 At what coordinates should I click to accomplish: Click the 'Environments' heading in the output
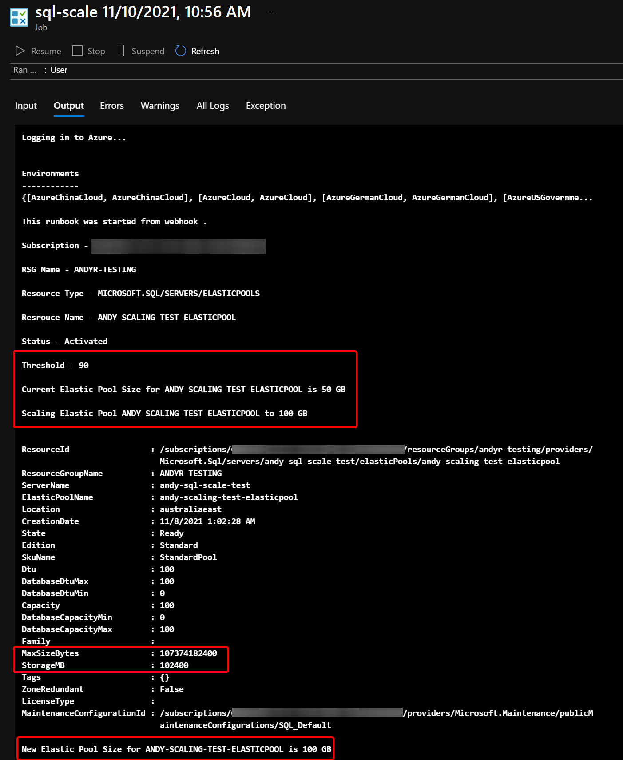pyautogui.click(x=50, y=174)
